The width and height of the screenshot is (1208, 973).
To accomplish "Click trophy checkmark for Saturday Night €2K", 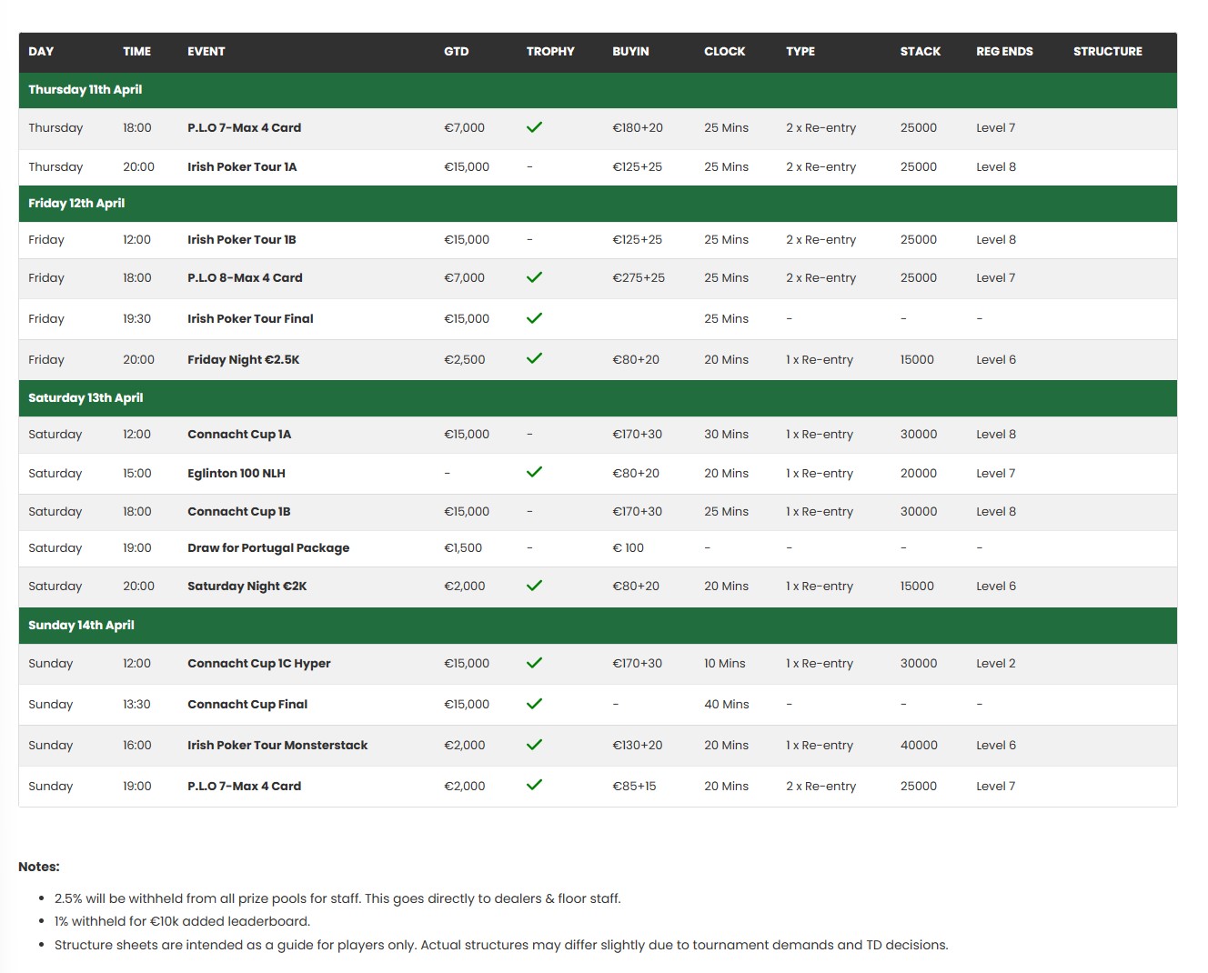I will click(534, 586).
